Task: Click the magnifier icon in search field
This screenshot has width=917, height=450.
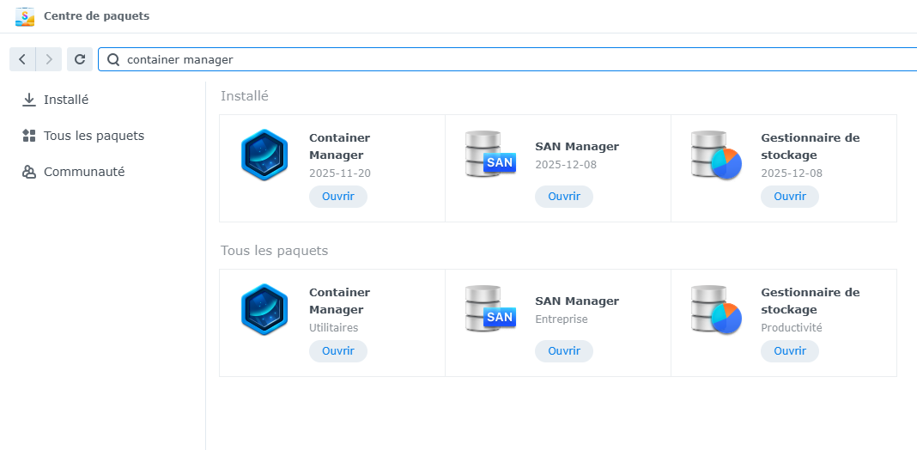Action: (x=114, y=60)
